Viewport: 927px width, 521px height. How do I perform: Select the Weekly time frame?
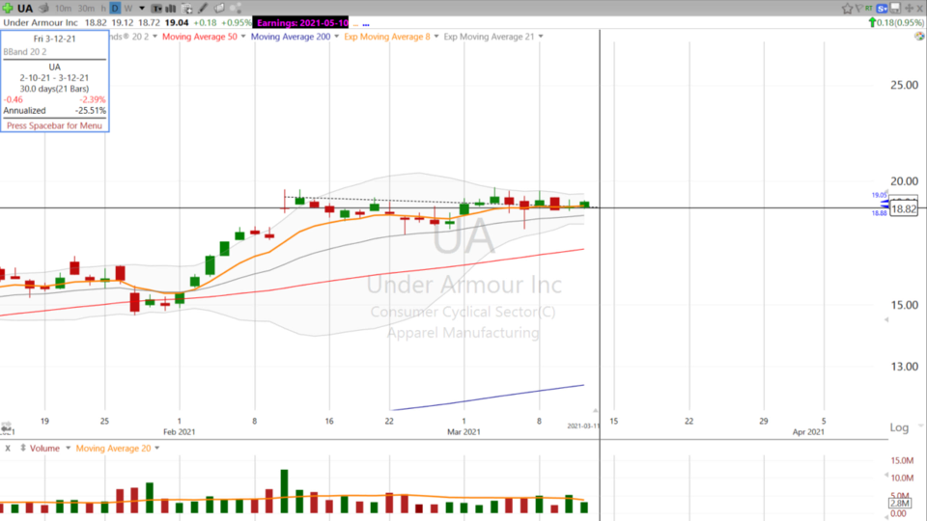128,9
